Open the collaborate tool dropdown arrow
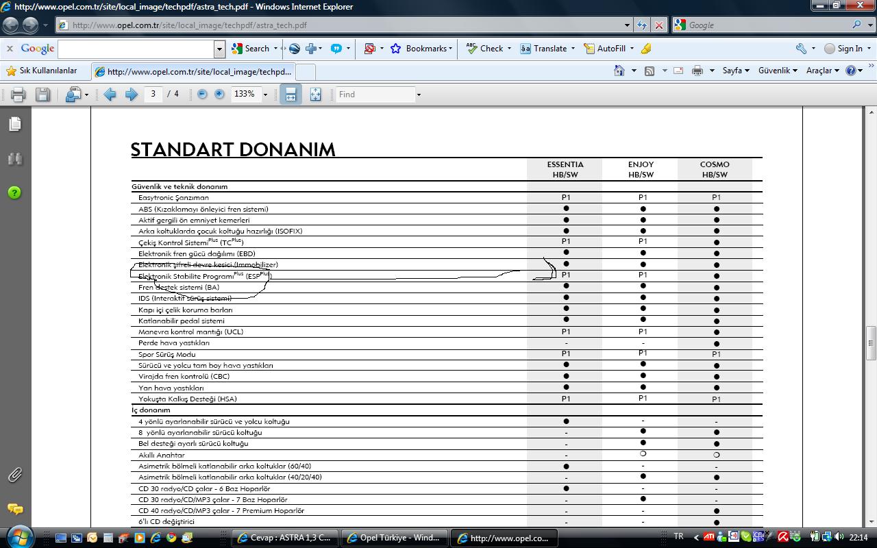877x548 pixels. point(86,95)
